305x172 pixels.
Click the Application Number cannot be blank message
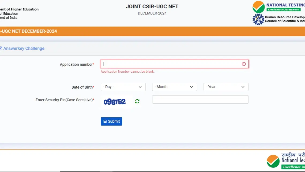[127, 72]
